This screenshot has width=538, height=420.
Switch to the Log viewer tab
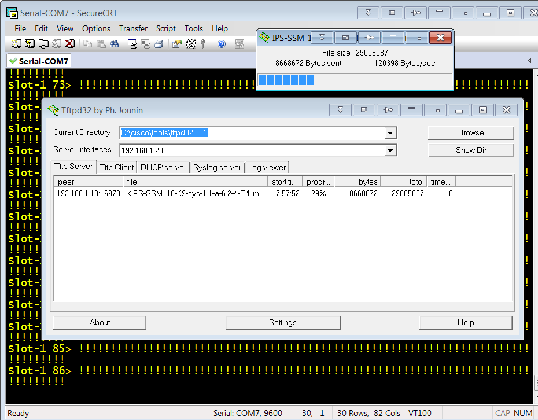(267, 167)
